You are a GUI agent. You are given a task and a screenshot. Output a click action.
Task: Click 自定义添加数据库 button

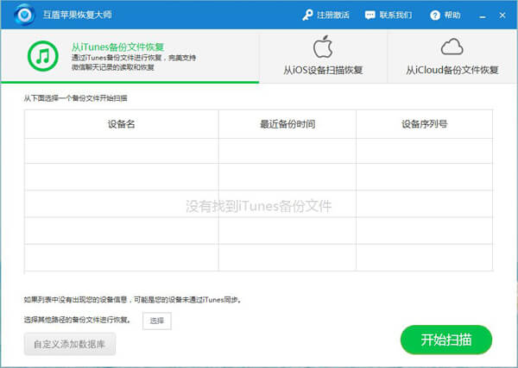pos(70,344)
